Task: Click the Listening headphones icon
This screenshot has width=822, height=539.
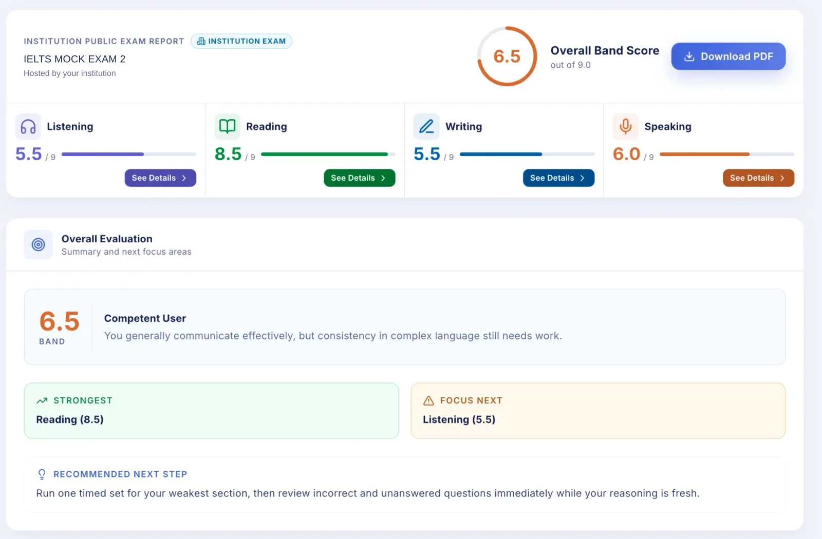Action: pyautogui.click(x=28, y=126)
